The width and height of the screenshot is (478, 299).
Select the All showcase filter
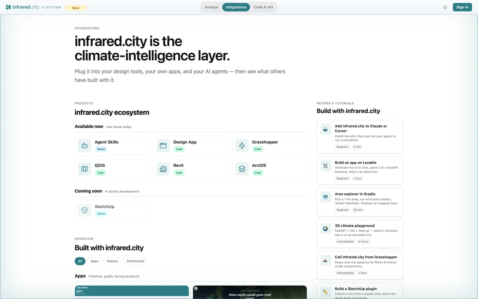coord(80,261)
